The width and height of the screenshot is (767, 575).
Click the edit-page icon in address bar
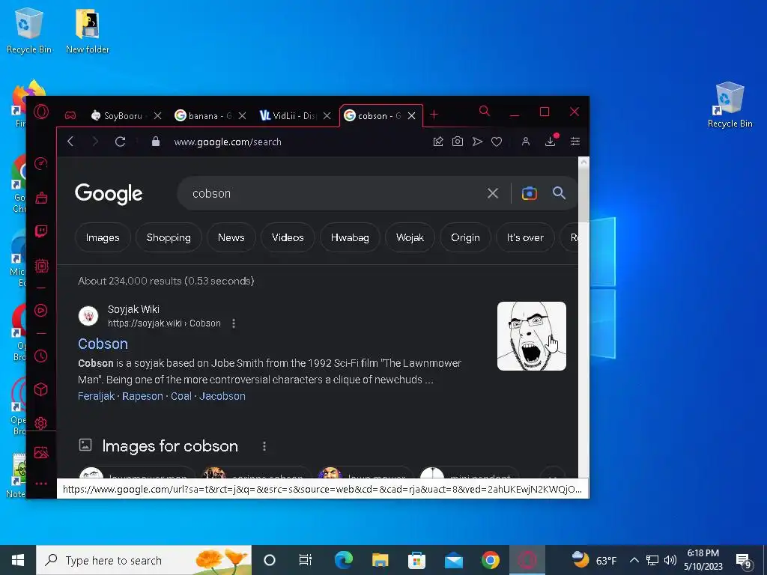pos(438,142)
